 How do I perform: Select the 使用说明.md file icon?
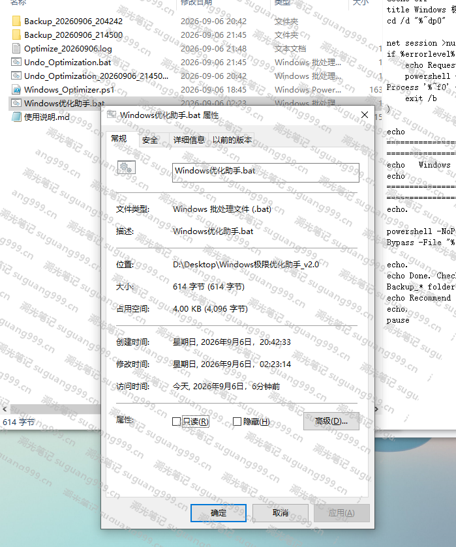click(16, 117)
